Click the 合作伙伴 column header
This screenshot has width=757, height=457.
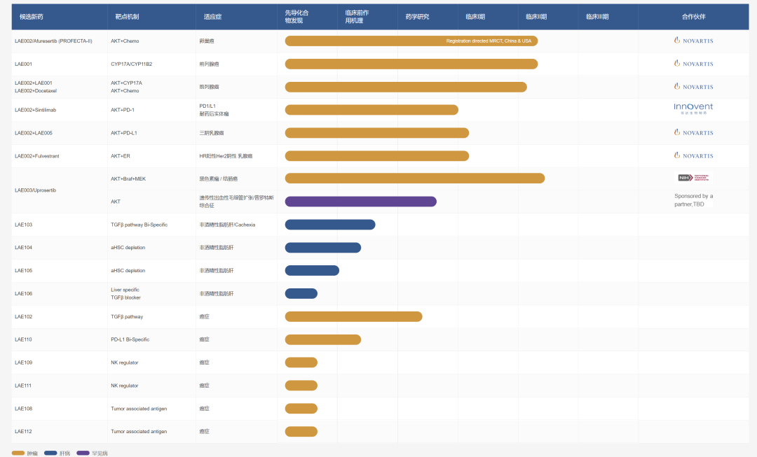click(694, 17)
